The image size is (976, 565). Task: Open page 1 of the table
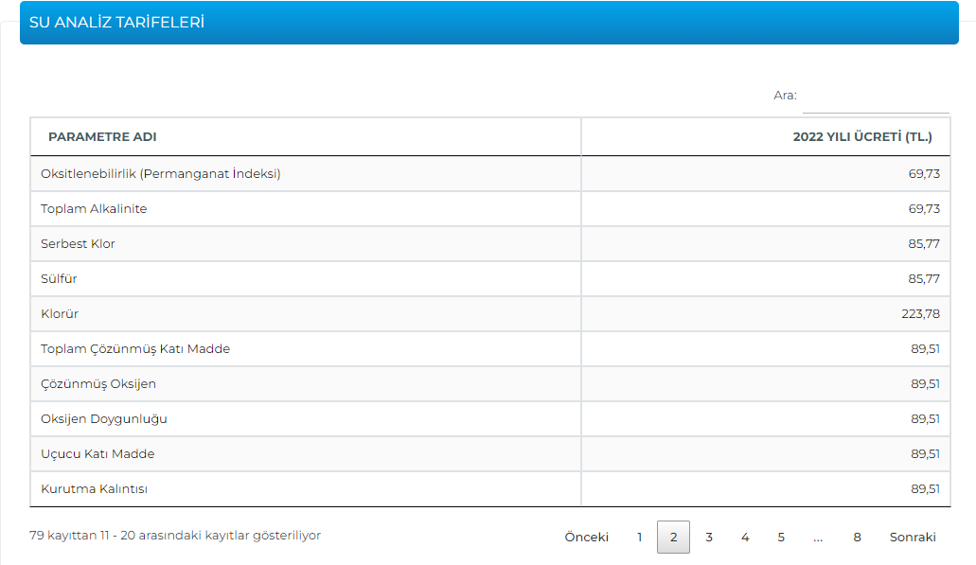[x=640, y=538]
